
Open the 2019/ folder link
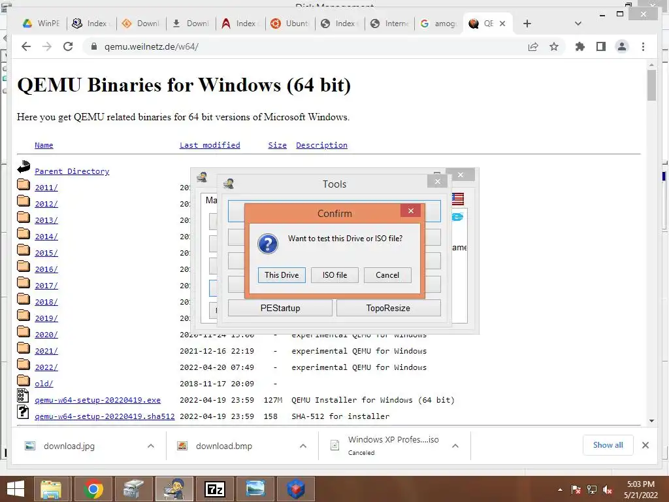click(x=46, y=318)
